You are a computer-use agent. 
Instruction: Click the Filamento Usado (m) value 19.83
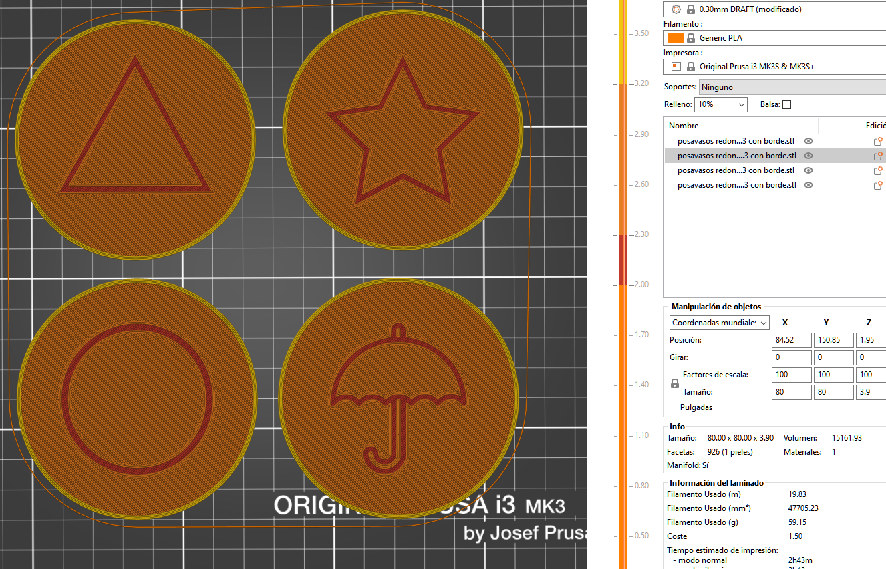pos(798,494)
